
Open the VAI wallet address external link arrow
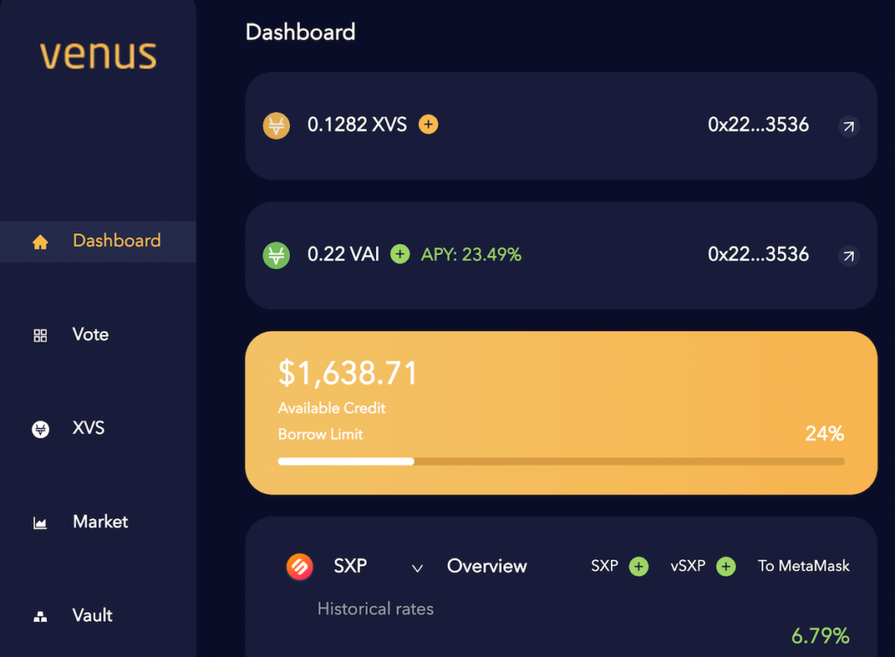point(849,256)
